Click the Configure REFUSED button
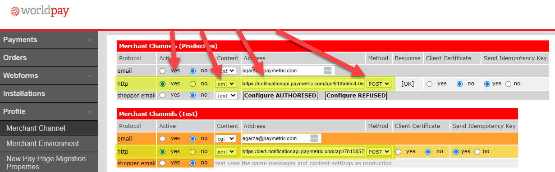This screenshot has height=172, width=555. coord(356,96)
